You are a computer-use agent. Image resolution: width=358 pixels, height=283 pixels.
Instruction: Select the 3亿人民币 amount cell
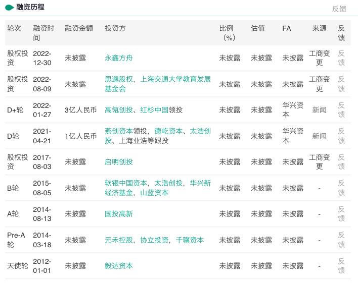pos(80,110)
